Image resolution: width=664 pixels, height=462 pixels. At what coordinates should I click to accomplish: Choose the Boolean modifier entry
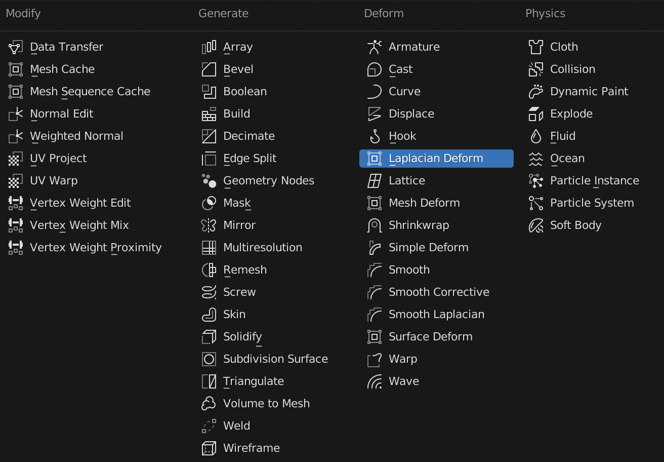[245, 92]
